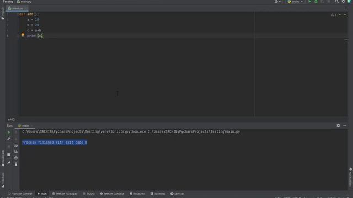Click the stop square in Run panel
This screenshot has height=198, width=353.
tap(9, 147)
